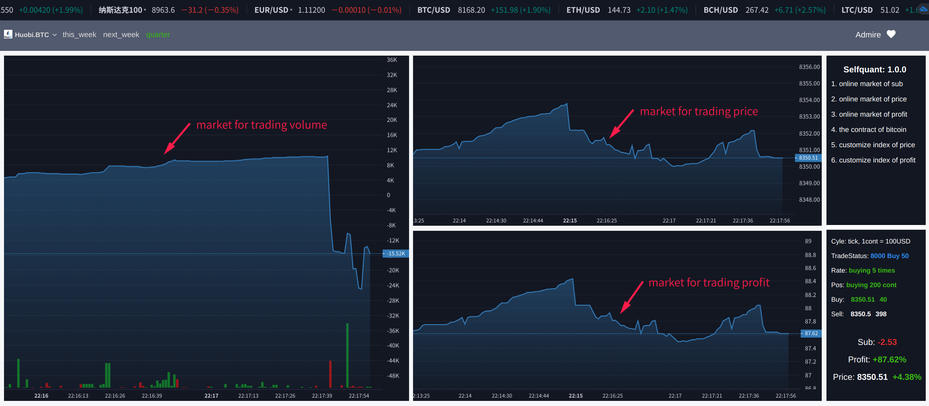Click the Huobi flame logo icon
929x406 pixels.
tap(8, 35)
